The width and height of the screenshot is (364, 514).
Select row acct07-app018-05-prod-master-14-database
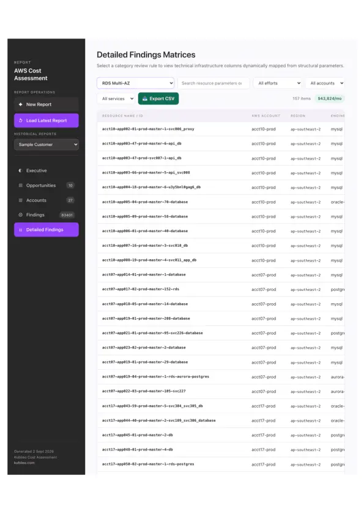(221, 304)
